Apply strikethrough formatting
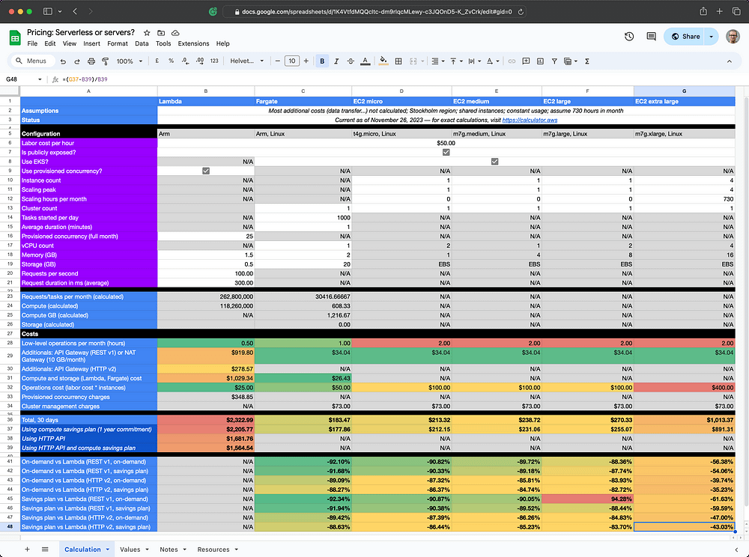The image size is (749, 557). 351,61
